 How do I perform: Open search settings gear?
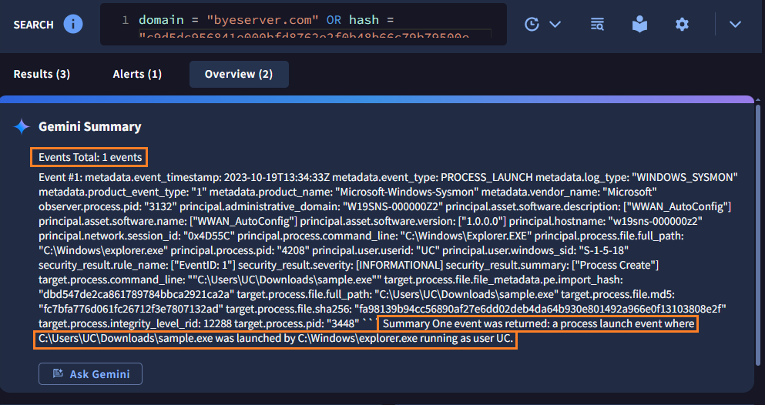point(682,24)
